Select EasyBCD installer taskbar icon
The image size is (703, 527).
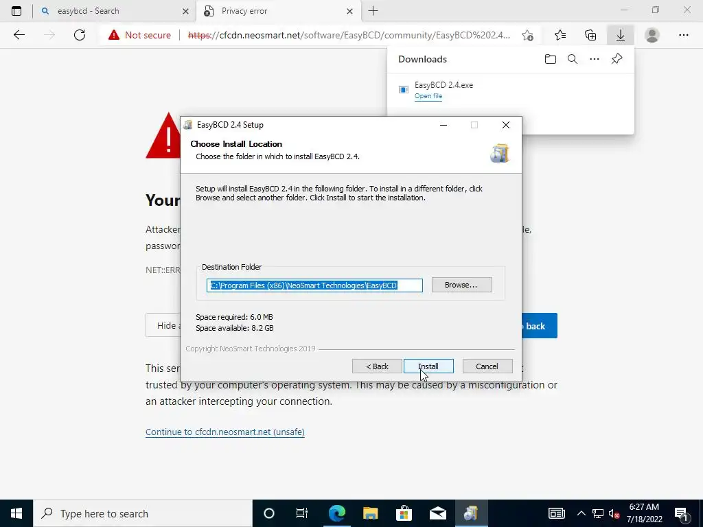click(x=471, y=513)
